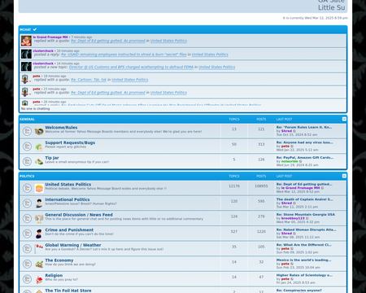Image resolution: width=366 pixels, height=293 pixels.
Task: View latest post icon beside Shred in Crime and Punishment
Action: 294,234
